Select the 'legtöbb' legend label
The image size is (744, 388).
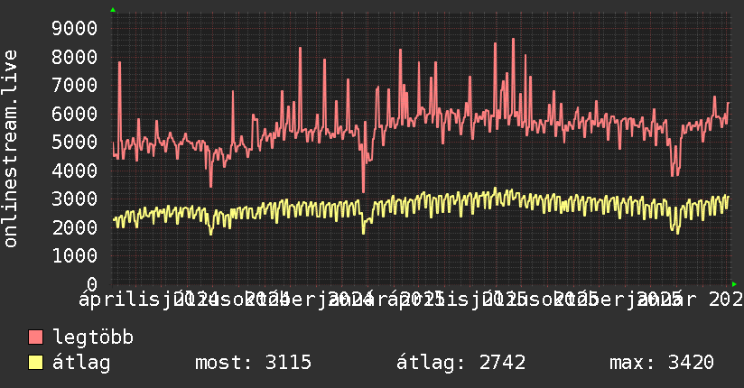pyautogui.click(x=93, y=337)
